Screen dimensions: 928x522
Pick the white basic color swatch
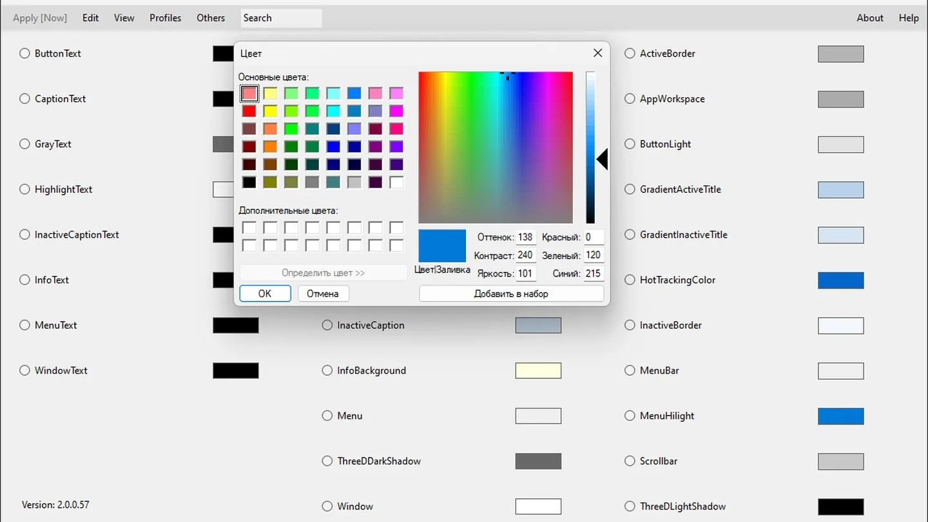tap(396, 182)
